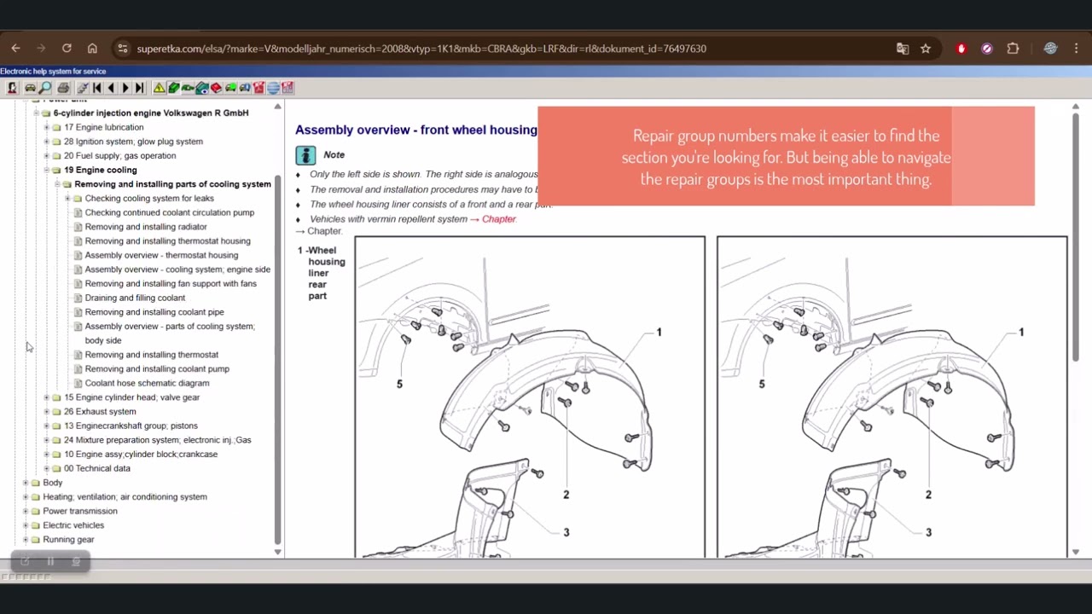The height and width of the screenshot is (614, 1092).
Task: Click the browser address bar URL
Action: pos(421,49)
